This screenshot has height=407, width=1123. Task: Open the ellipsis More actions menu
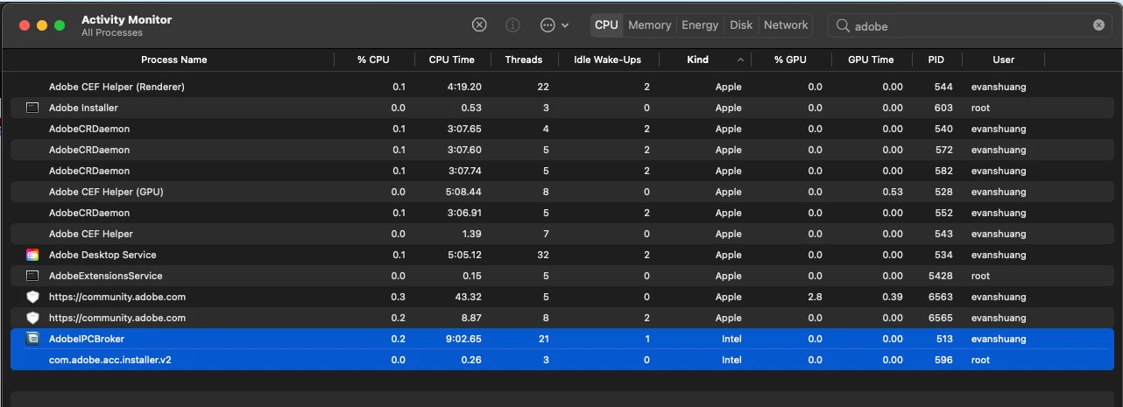click(554, 25)
